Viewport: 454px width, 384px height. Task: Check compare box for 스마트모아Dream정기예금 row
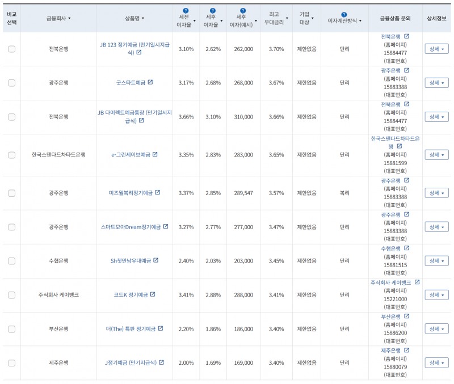pos(11,227)
